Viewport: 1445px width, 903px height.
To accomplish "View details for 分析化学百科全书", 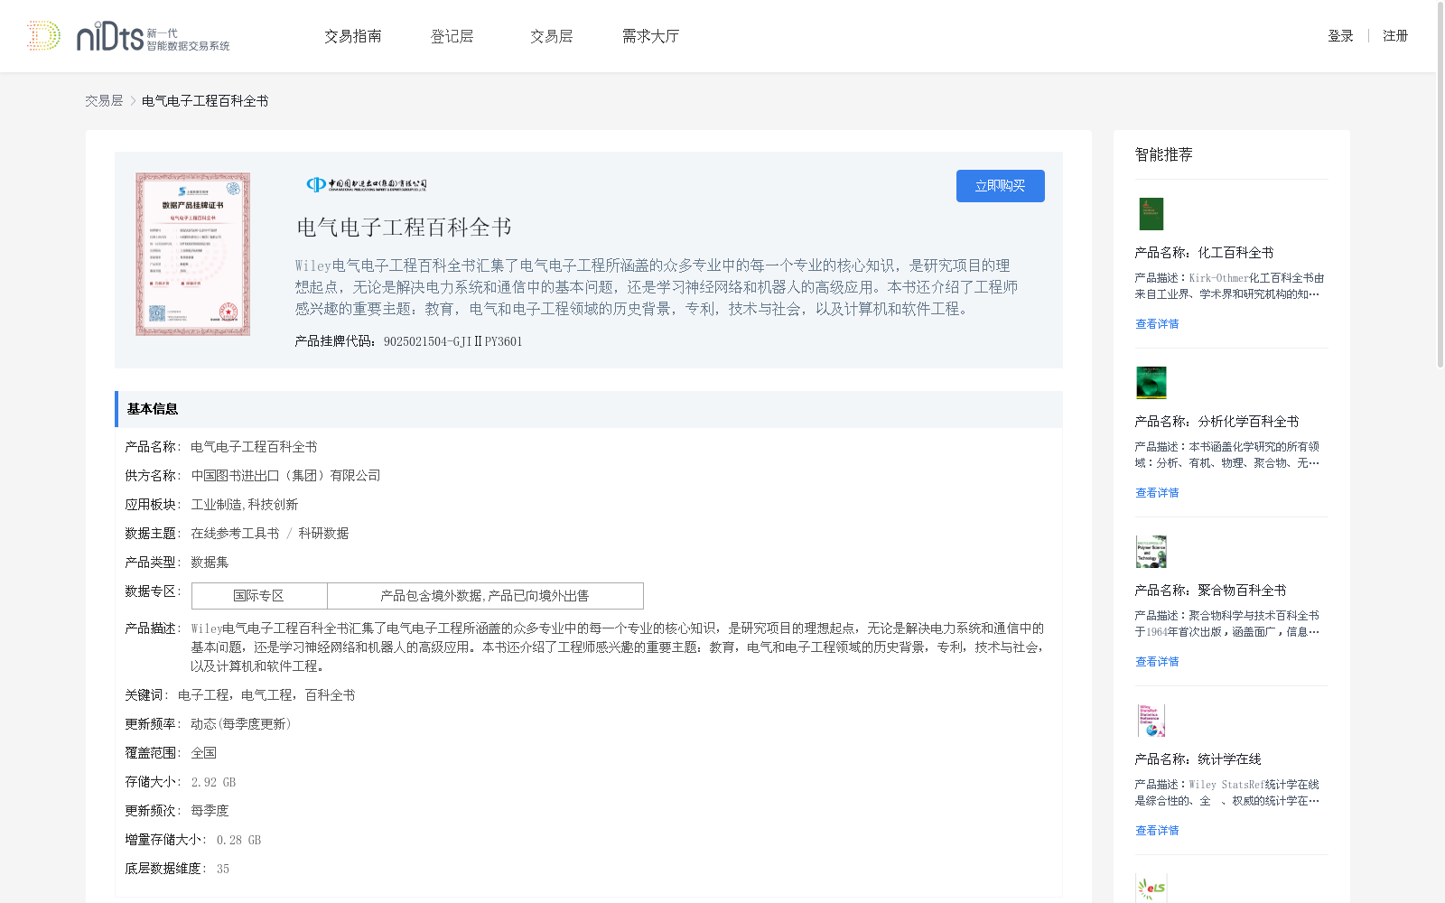I will click(1157, 493).
